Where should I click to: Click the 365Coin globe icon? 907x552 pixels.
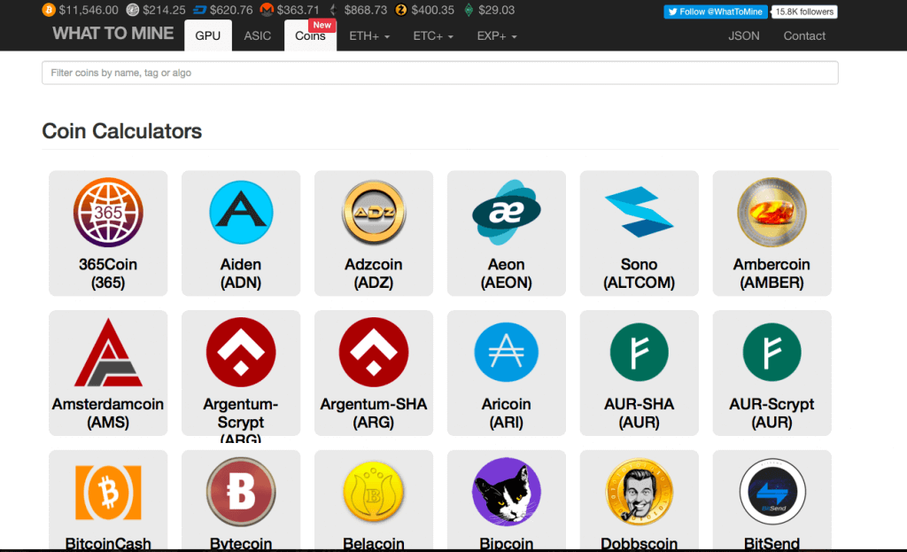[x=108, y=213]
